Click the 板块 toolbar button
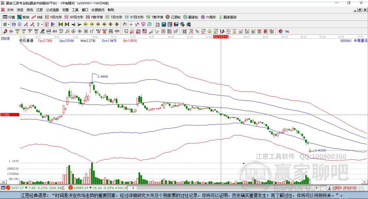 click(23, 17)
